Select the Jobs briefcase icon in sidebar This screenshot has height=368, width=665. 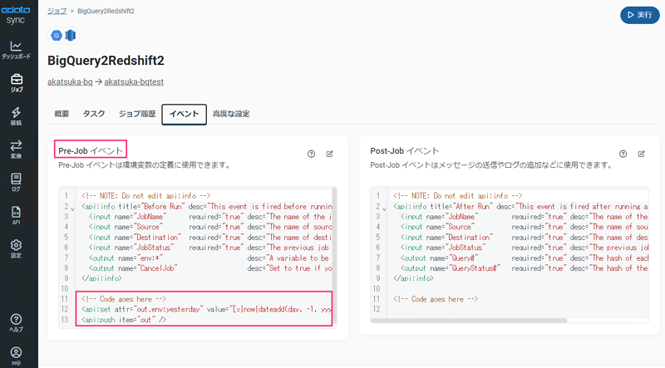(x=16, y=81)
